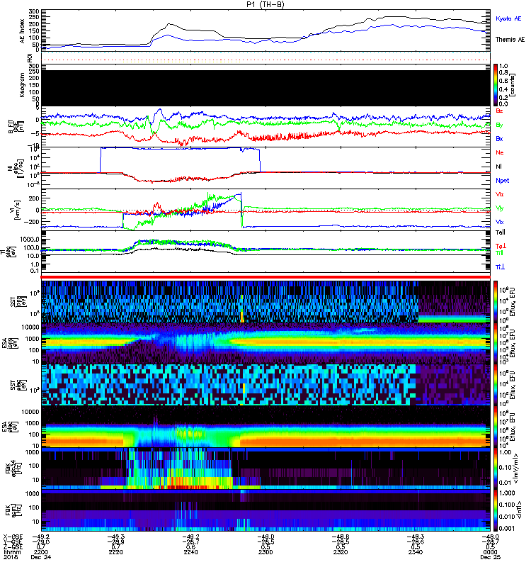The width and height of the screenshot is (531, 567).
Task: Select the Themis AE legend label
Action: [510, 40]
